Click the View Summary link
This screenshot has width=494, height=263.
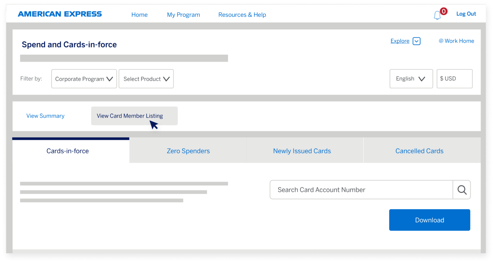click(x=46, y=116)
